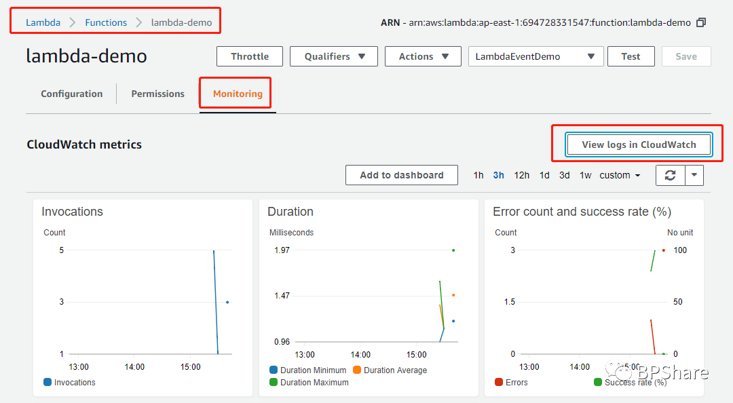
Task: Switch to the Permissions tab
Action: click(158, 94)
